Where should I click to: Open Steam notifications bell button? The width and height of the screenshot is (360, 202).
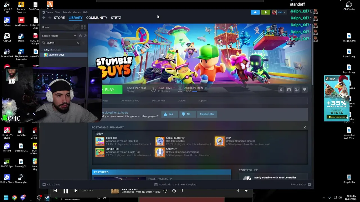(265, 12)
